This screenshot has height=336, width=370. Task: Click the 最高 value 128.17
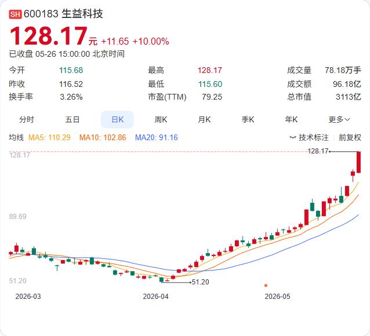coord(210,70)
